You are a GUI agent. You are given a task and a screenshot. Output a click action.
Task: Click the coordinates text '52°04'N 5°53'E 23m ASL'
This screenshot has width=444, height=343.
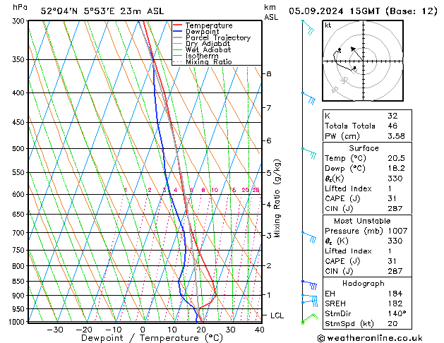point(102,11)
